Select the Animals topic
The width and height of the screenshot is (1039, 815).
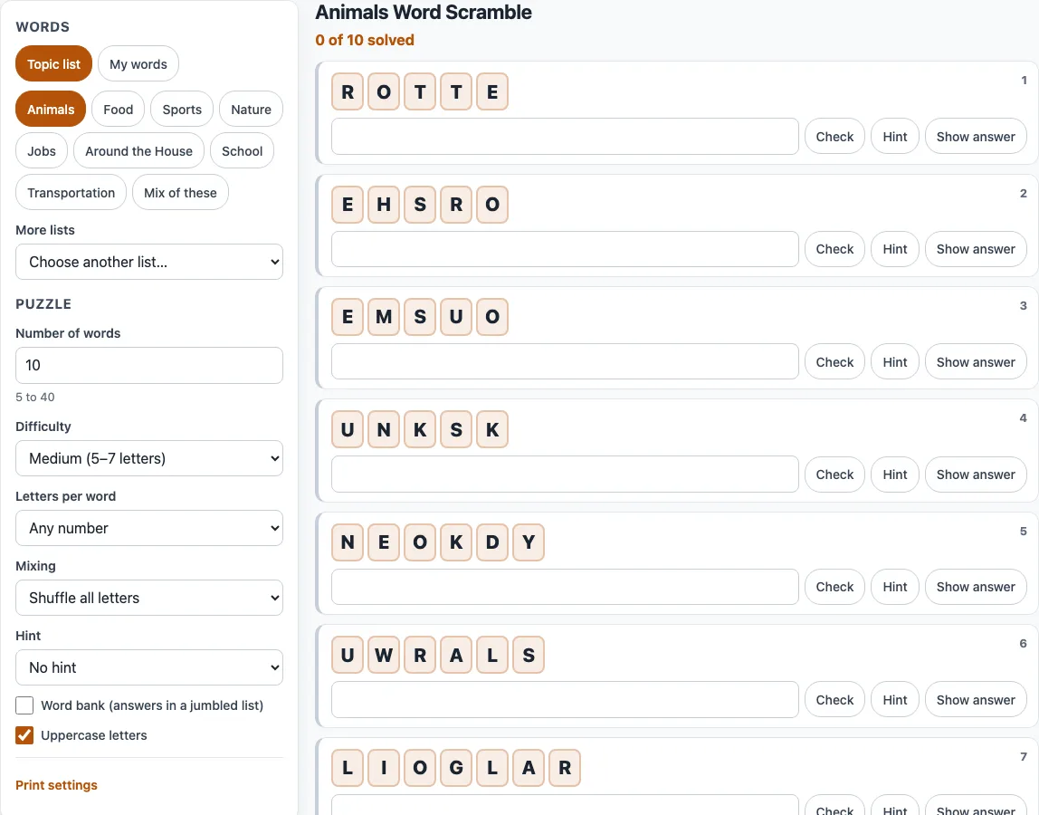tap(51, 109)
